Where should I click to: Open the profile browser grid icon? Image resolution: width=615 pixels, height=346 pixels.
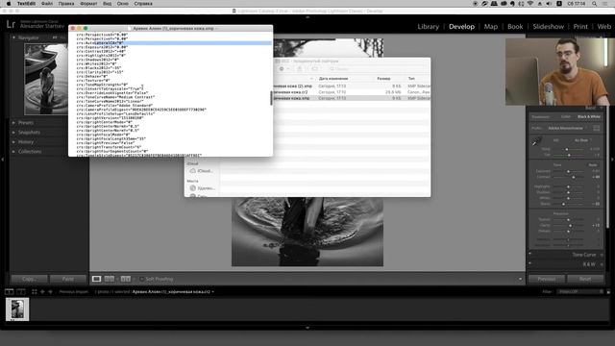[597, 128]
